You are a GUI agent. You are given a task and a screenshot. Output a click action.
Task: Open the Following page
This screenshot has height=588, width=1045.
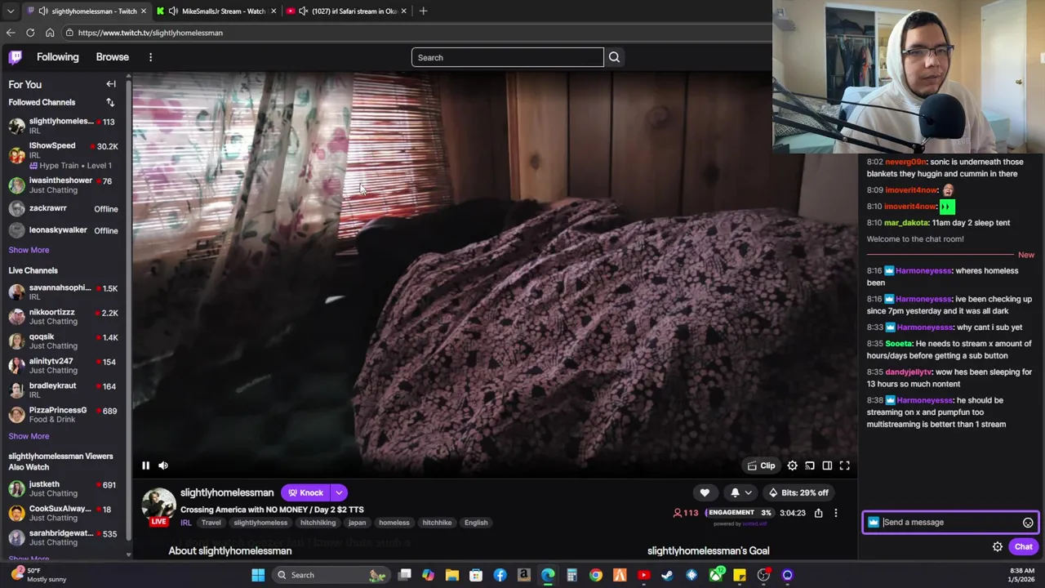(58, 57)
